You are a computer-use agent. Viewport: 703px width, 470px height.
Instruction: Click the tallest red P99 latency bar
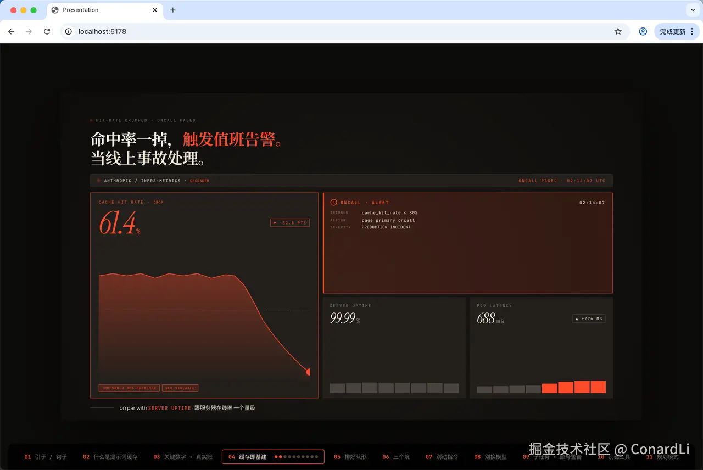(x=598, y=387)
